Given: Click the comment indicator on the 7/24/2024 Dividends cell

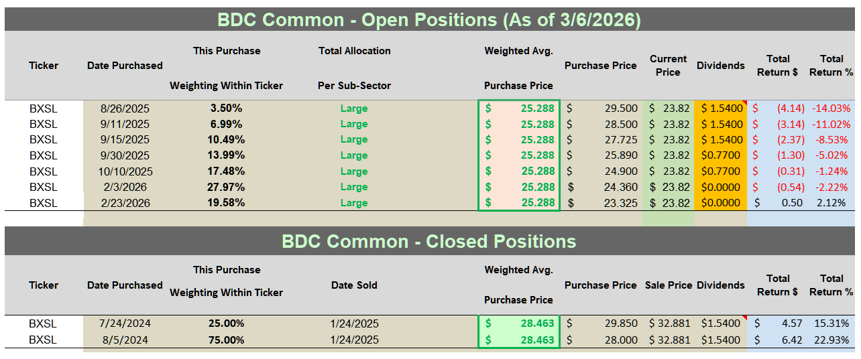Looking at the screenshot, I should click(744, 317).
